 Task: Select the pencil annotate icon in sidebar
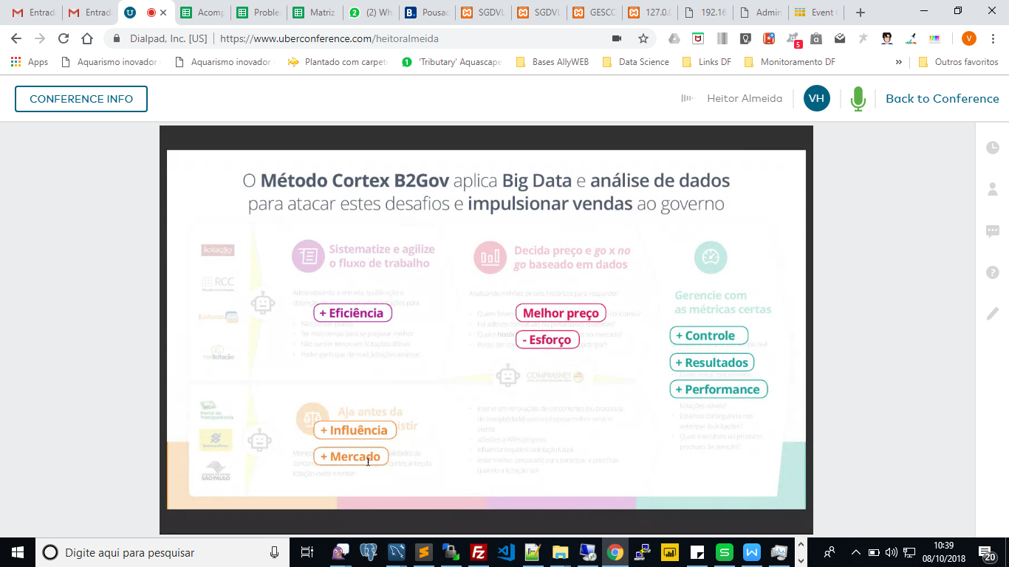993,314
